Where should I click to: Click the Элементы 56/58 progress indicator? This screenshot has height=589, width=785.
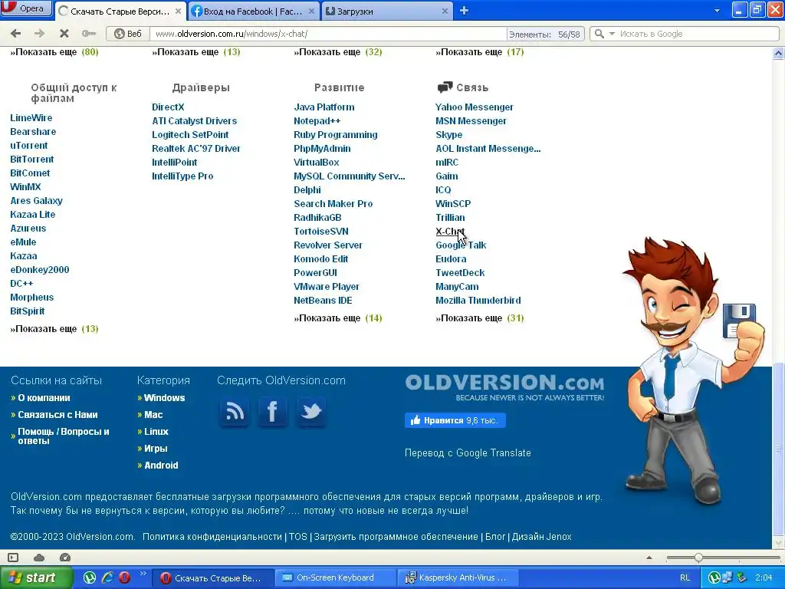click(x=545, y=34)
